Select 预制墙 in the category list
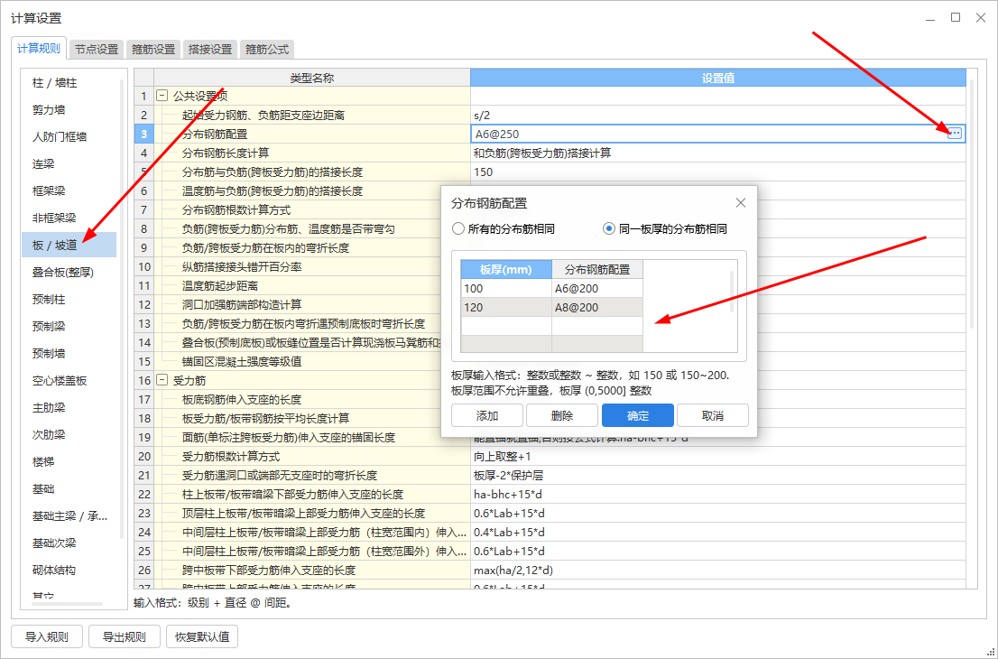The height and width of the screenshot is (659, 998). pyautogui.click(x=69, y=353)
